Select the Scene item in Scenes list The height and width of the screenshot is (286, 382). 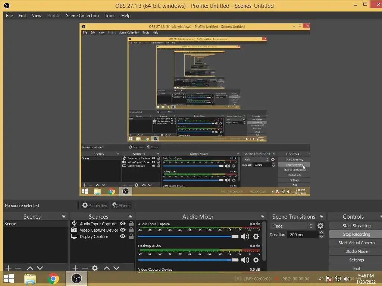click(x=35, y=224)
